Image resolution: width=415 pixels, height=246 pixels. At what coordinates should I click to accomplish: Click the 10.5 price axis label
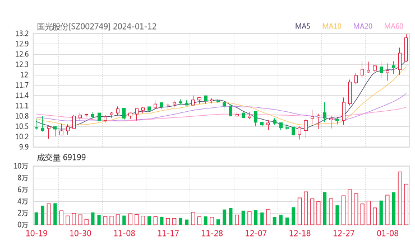[22, 126]
